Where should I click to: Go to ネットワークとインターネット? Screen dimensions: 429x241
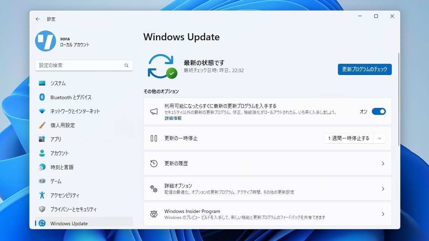point(84,111)
